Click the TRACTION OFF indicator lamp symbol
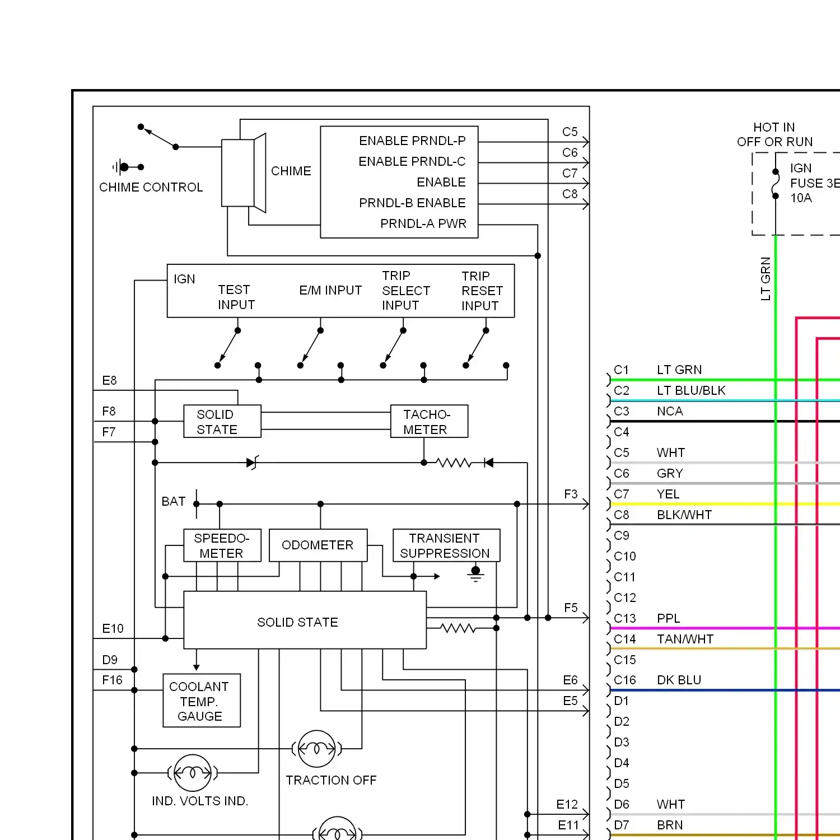 point(316,749)
